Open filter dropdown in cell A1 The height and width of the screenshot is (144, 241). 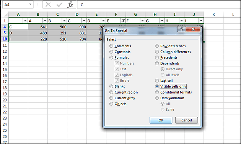[25, 21]
